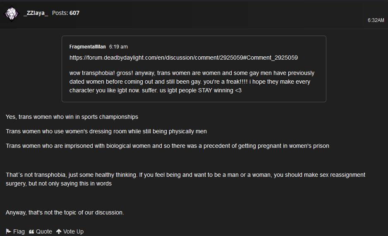Click the quoted 'wow transphobia! gross!' text block
This screenshot has width=388, height=236.
(x=192, y=82)
